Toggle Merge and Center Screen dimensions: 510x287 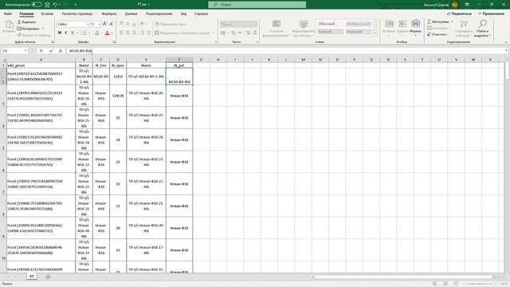click(x=182, y=33)
